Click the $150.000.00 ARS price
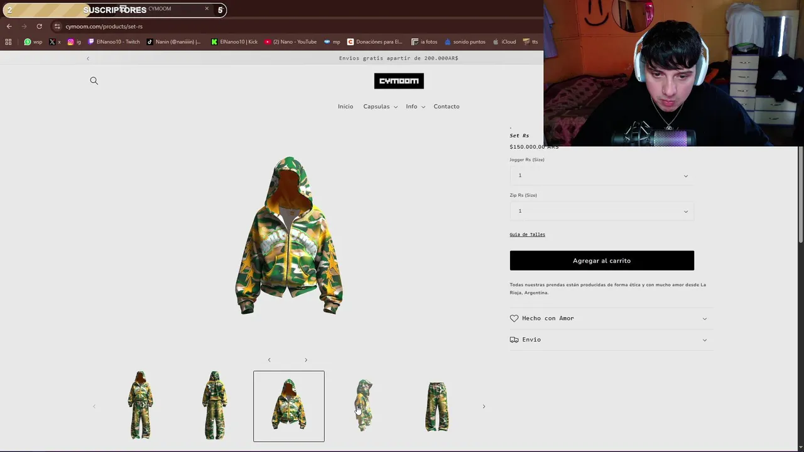This screenshot has width=804, height=452. click(x=534, y=147)
